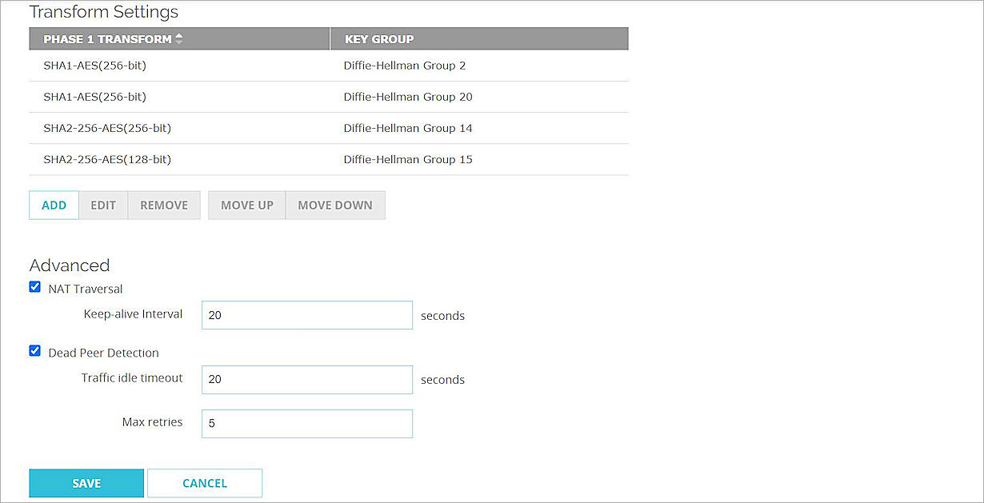Select the SHA1-AES(256-bit) Group 20 row
The width and height of the screenshot is (984, 503).
(x=240, y=96)
